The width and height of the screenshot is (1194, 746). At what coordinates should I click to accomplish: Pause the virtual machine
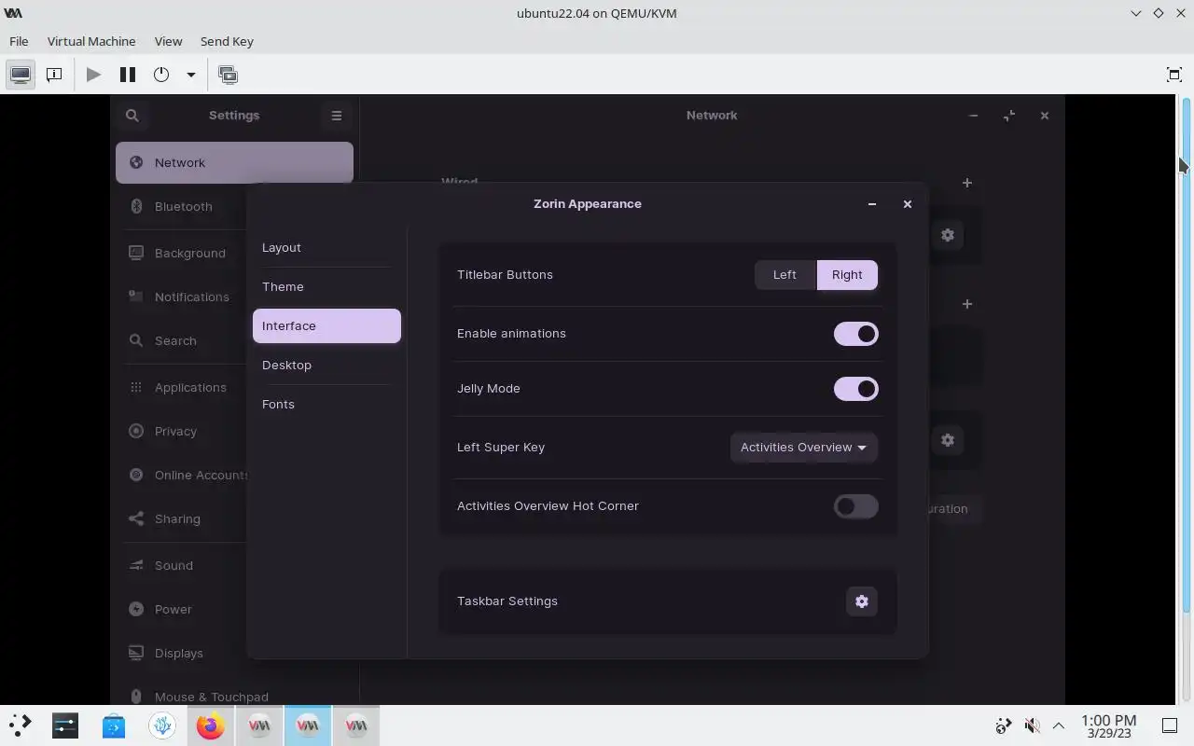128,75
